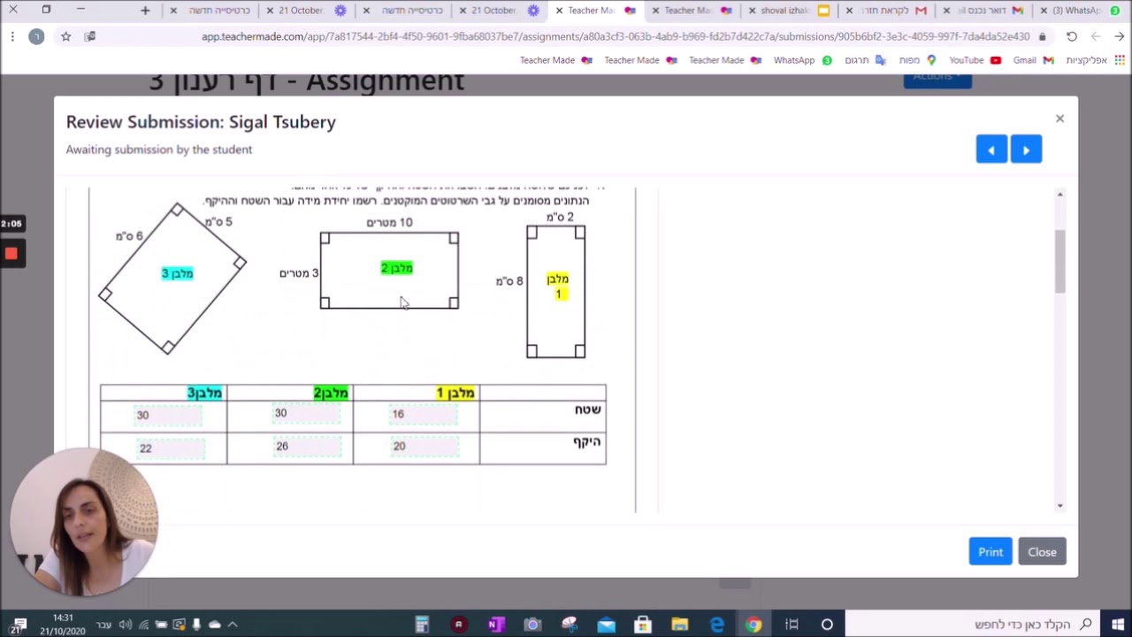Open OneNote from the taskbar
1132x637 pixels.
pyautogui.click(x=495, y=625)
